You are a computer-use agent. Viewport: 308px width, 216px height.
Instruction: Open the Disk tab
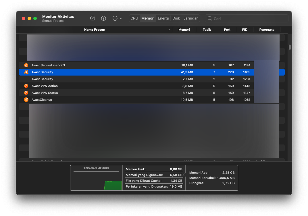(x=176, y=18)
